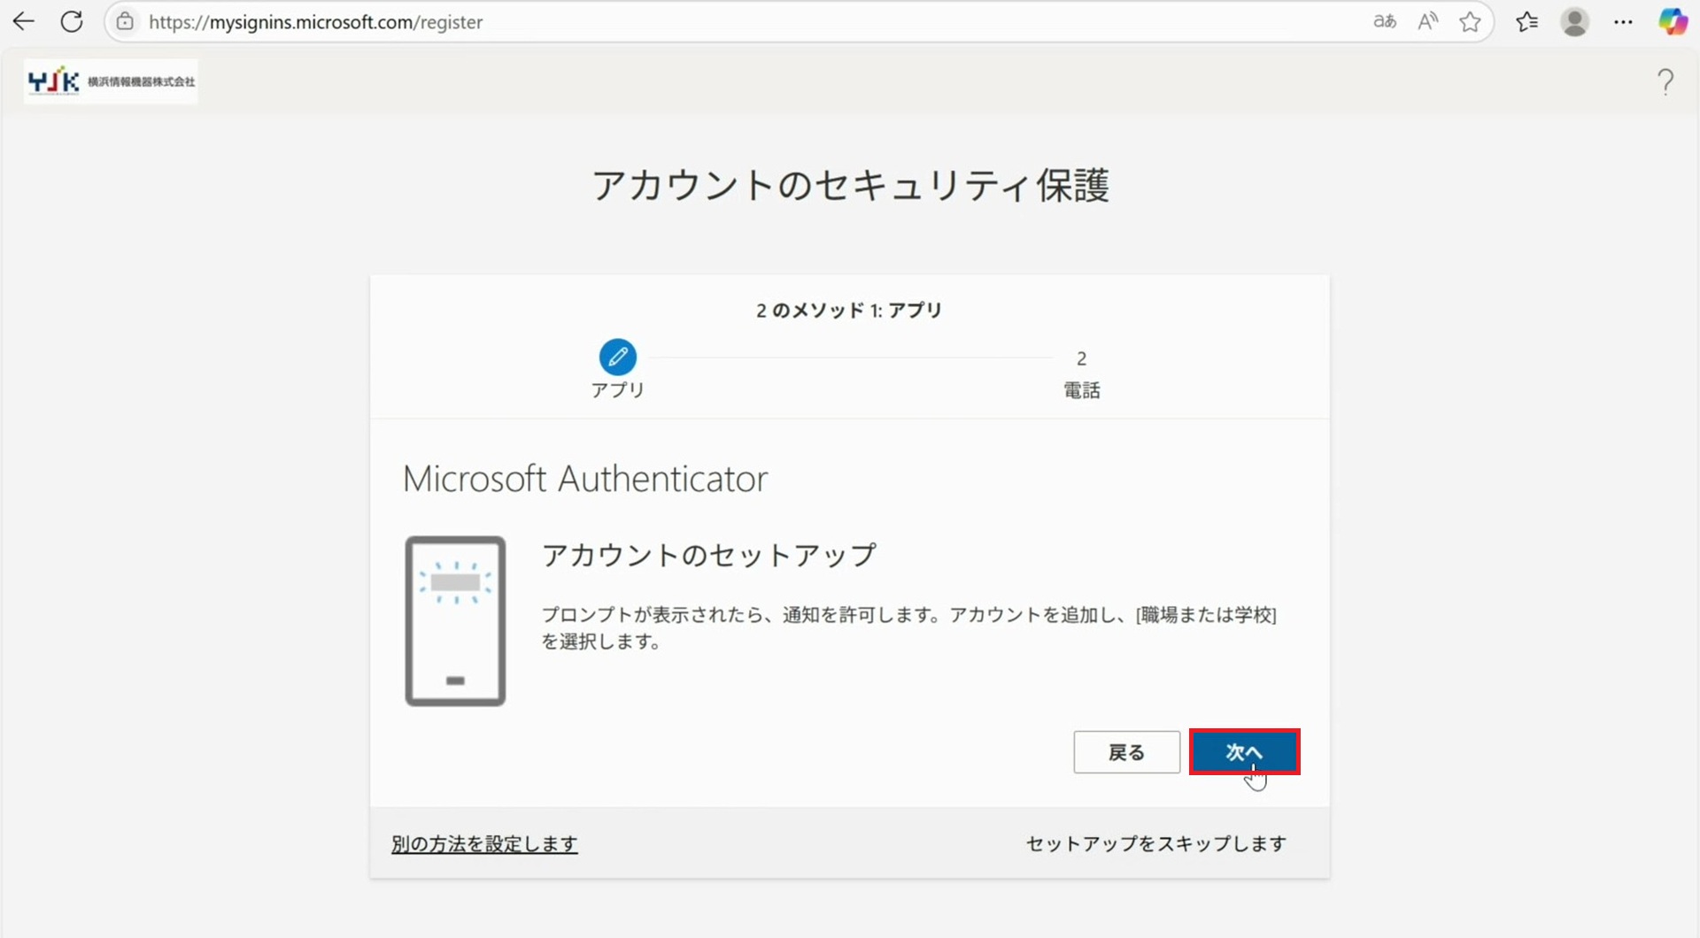
Task: Open the favorites list
Action: coord(1526,22)
